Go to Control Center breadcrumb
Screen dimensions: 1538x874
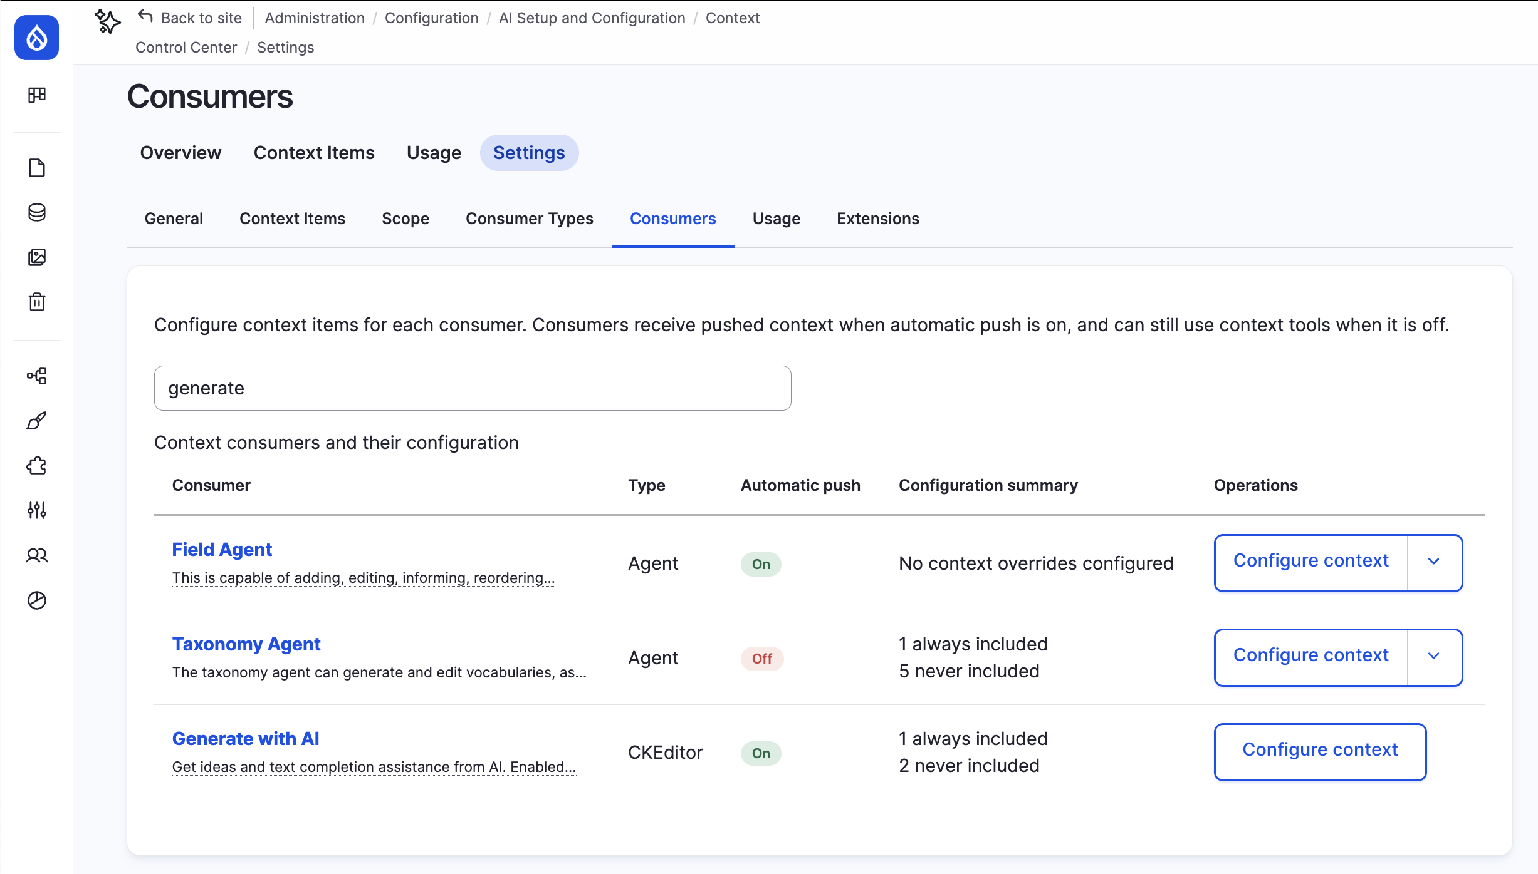point(186,48)
